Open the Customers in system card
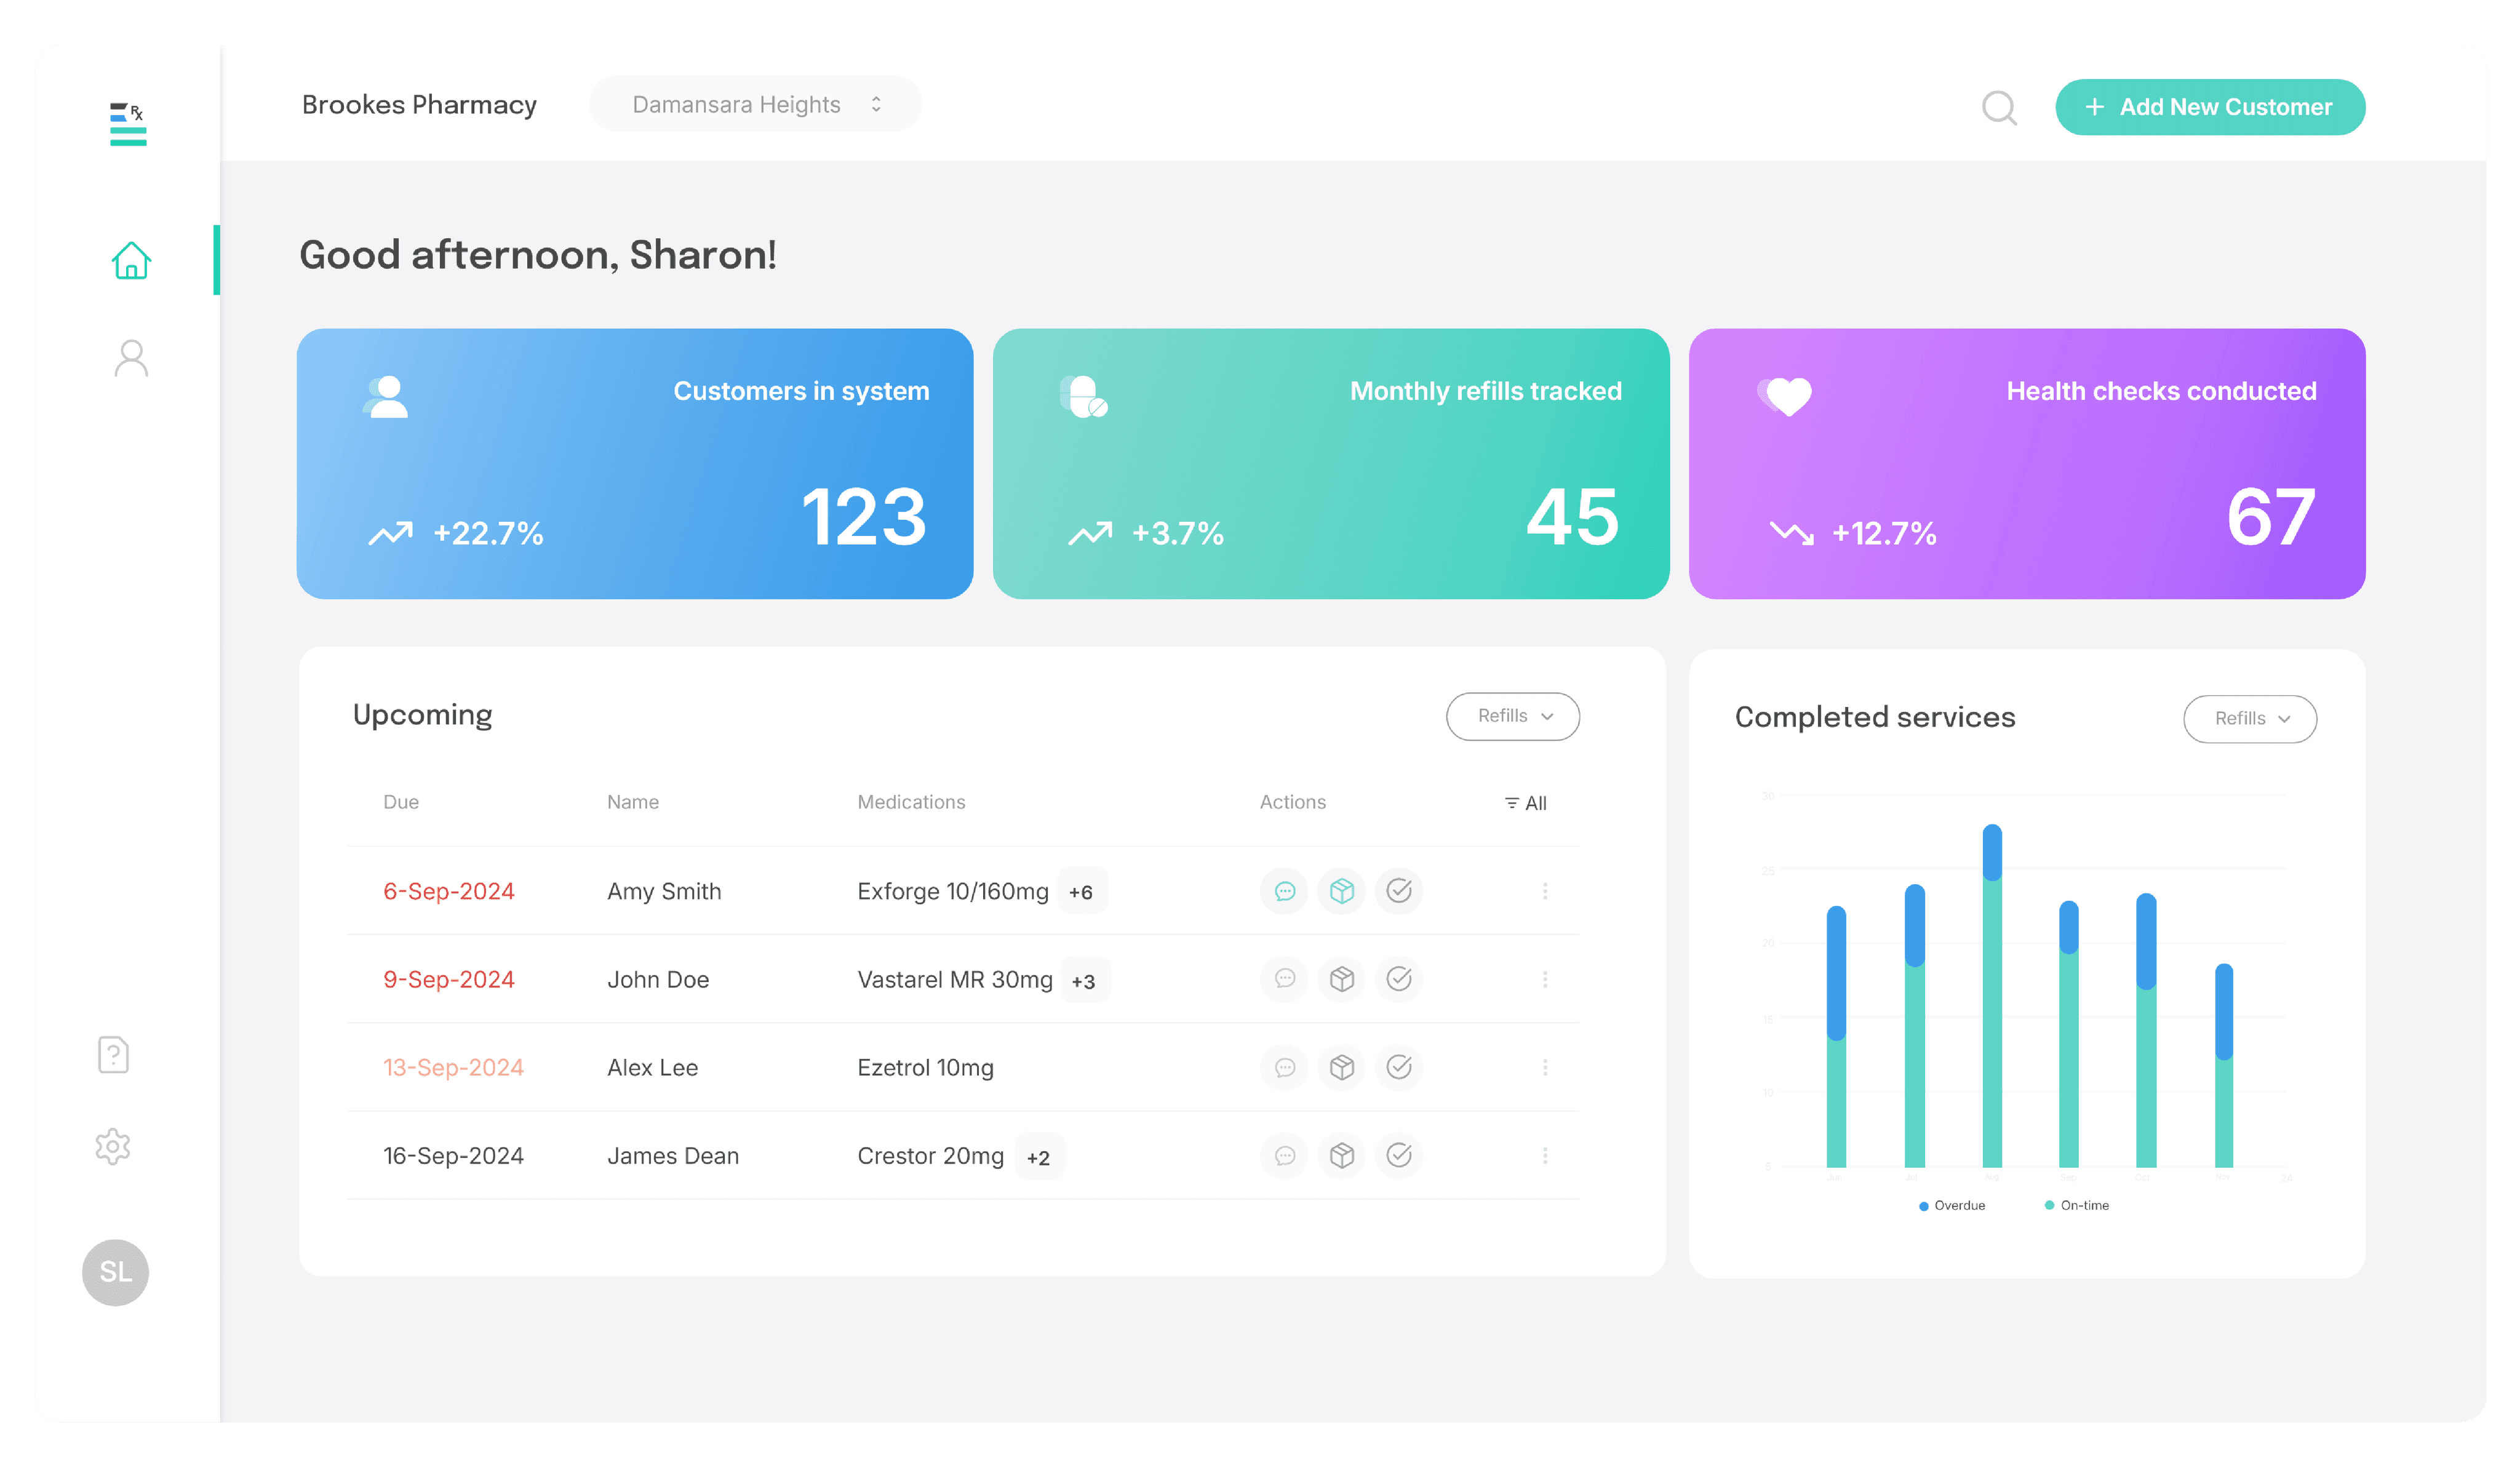The image size is (2520, 1465). pyautogui.click(x=634, y=463)
